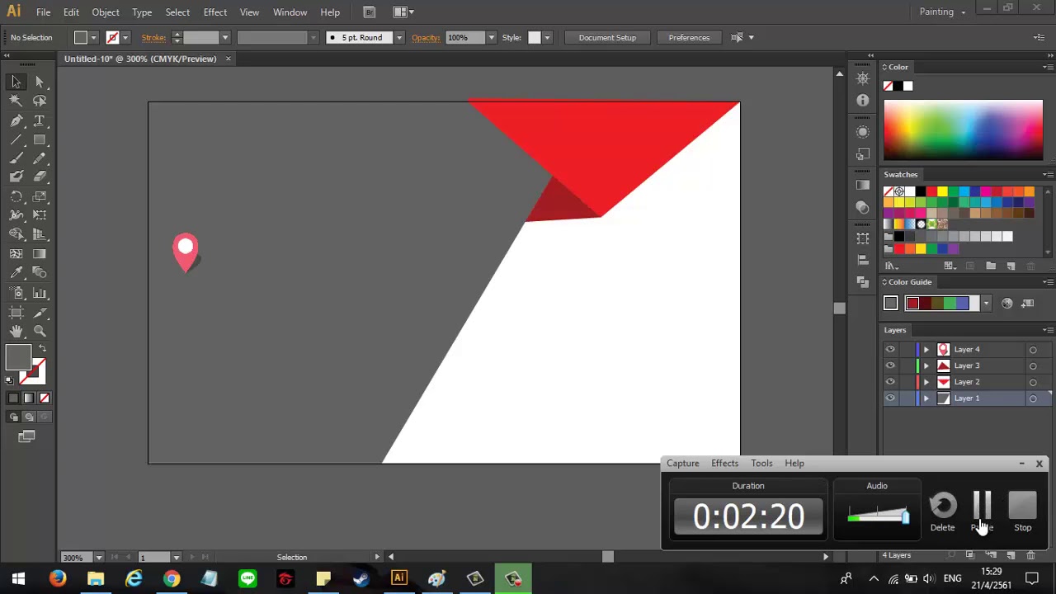This screenshot has width=1056, height=594.
Task: Set fill to None in toolbox
Action: tap(45, 398)
